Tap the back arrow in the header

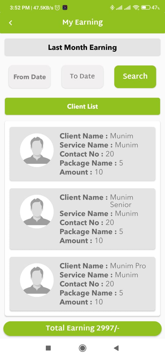click(x=10, y=23)
